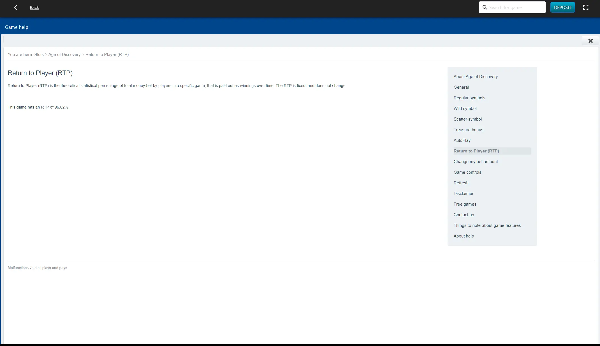Click breadcrumb text 'Return to Player (RTP)'
Image resolution: width=600 pixels, height=346 pixels.
tap(107, 55)
